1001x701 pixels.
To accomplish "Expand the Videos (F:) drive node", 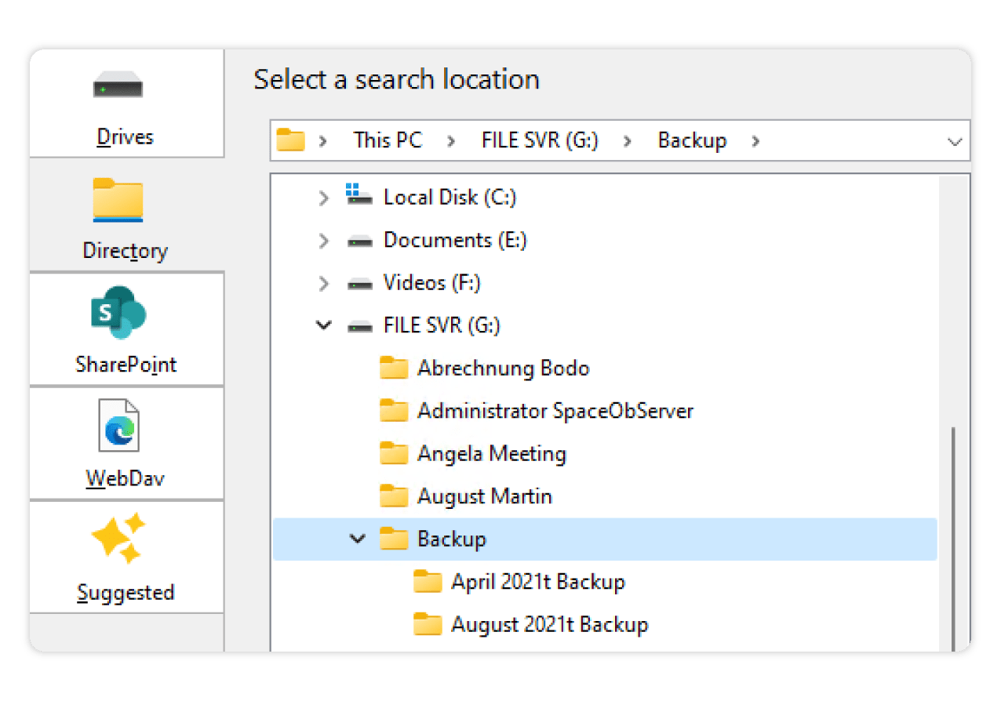I will (323, 283).
